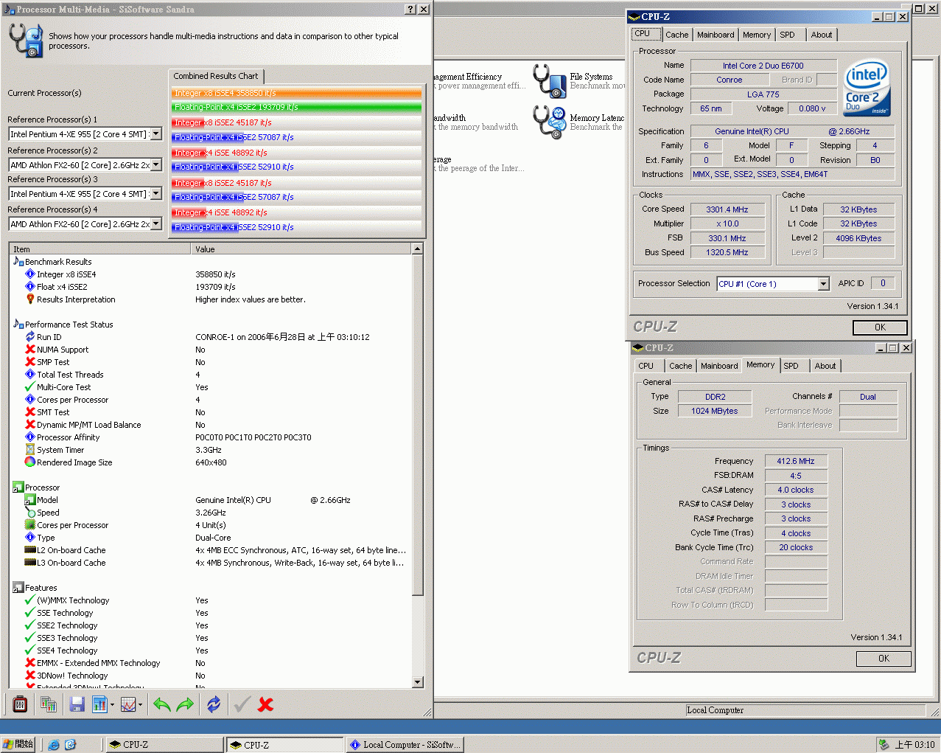The height and width of the screenshot is (753, 941).
Task: Open the Processor Selection combo box
Action: [x=823, y=284]
